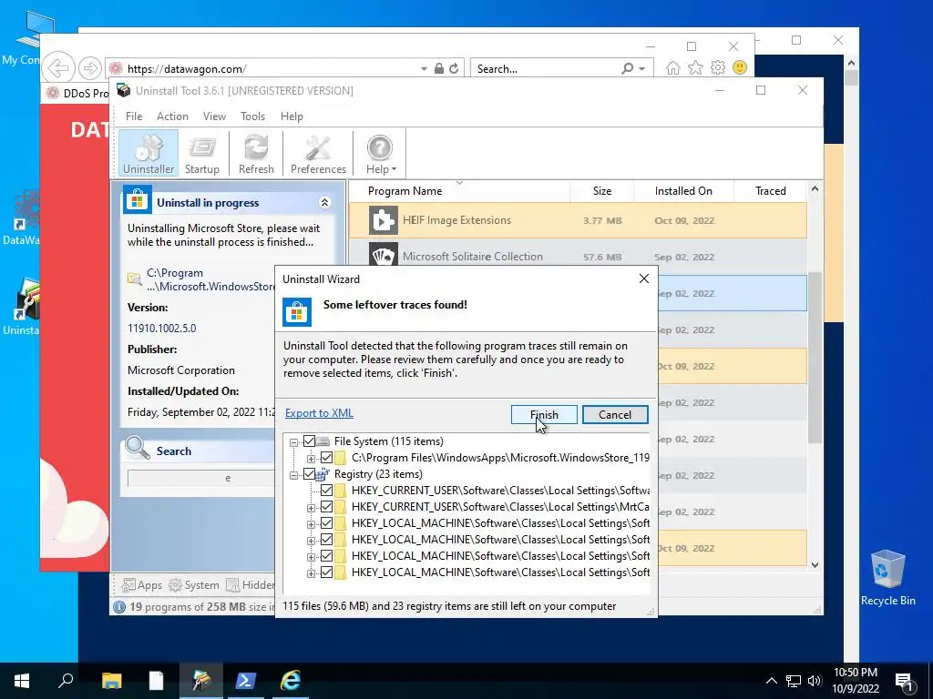Uncheck the C:\Program Files\WindowsApps folder checkbox
933x699 pixels.
327,458
